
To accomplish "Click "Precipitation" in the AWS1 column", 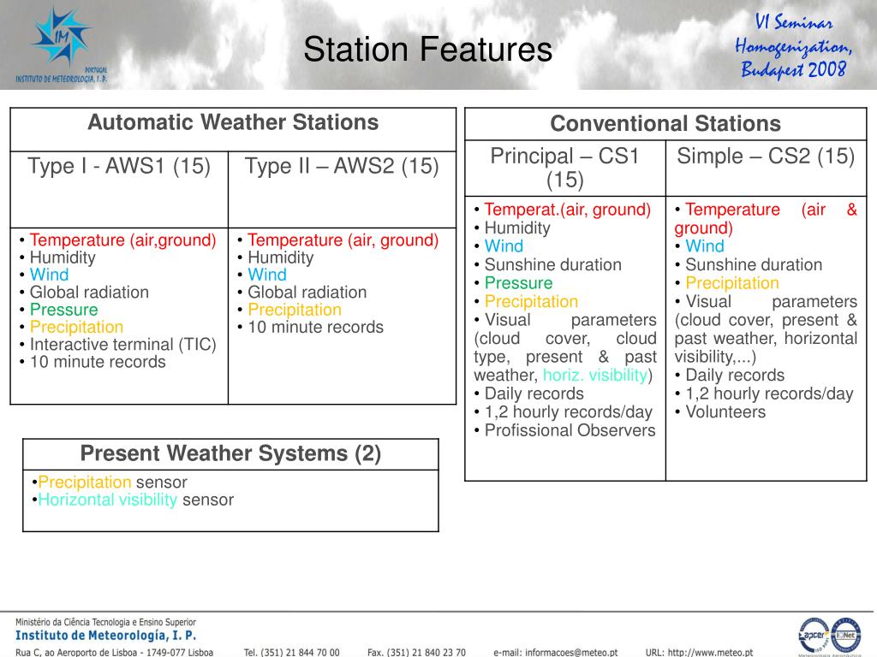I will (x=76, y=327).
